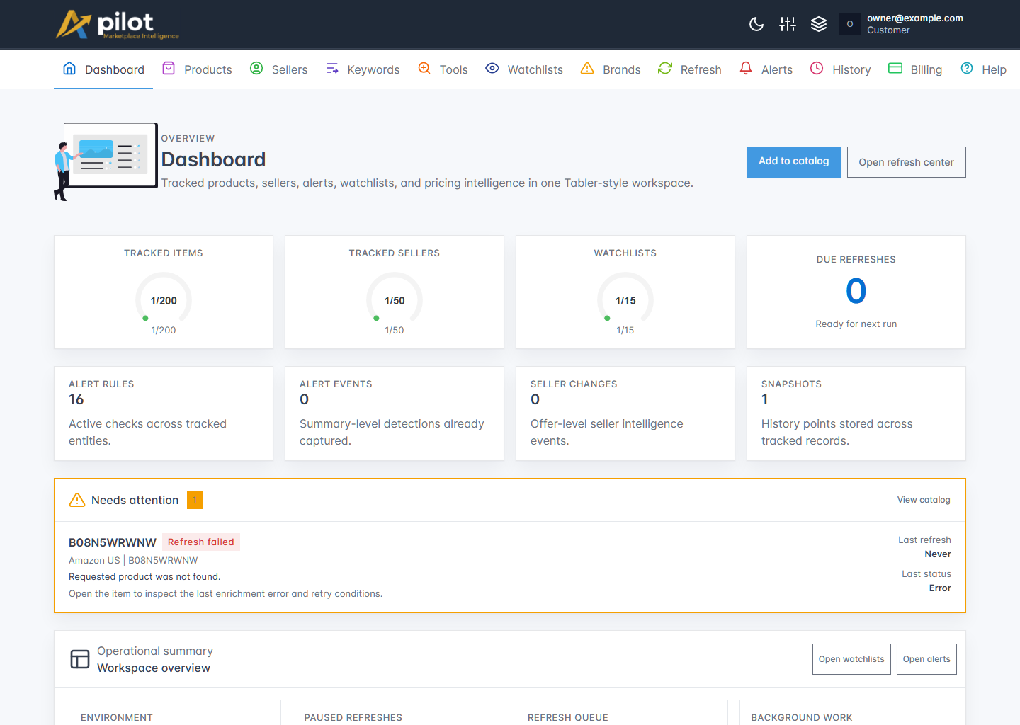1020x725 pixels.
Task: Click the dashboard illustration thumbnail
Action: pyautogui.click(x=106, y=162)
